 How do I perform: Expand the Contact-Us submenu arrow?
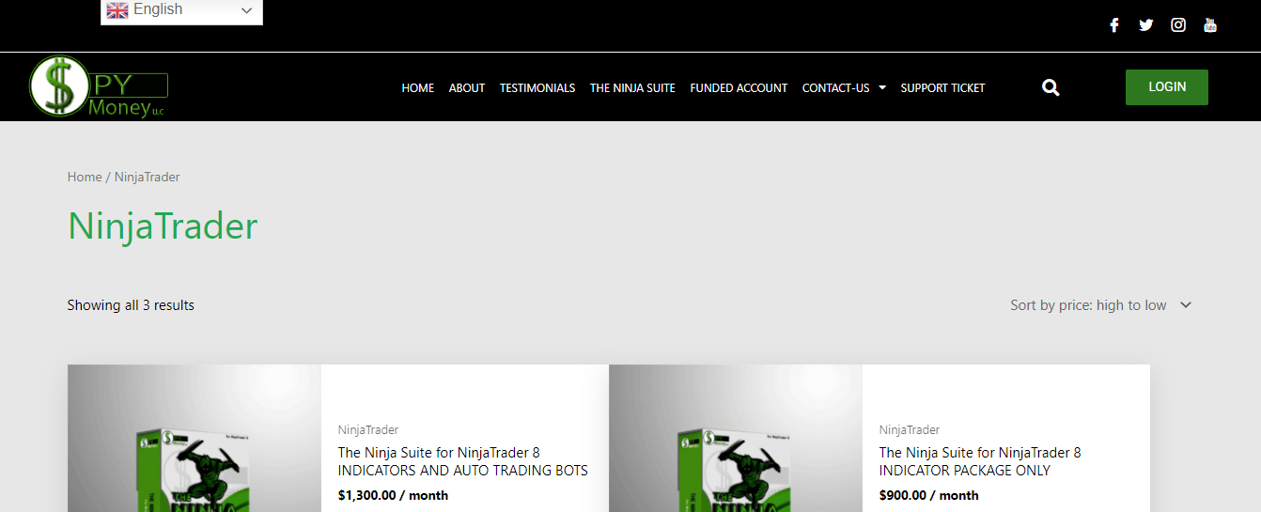[882, 87]
